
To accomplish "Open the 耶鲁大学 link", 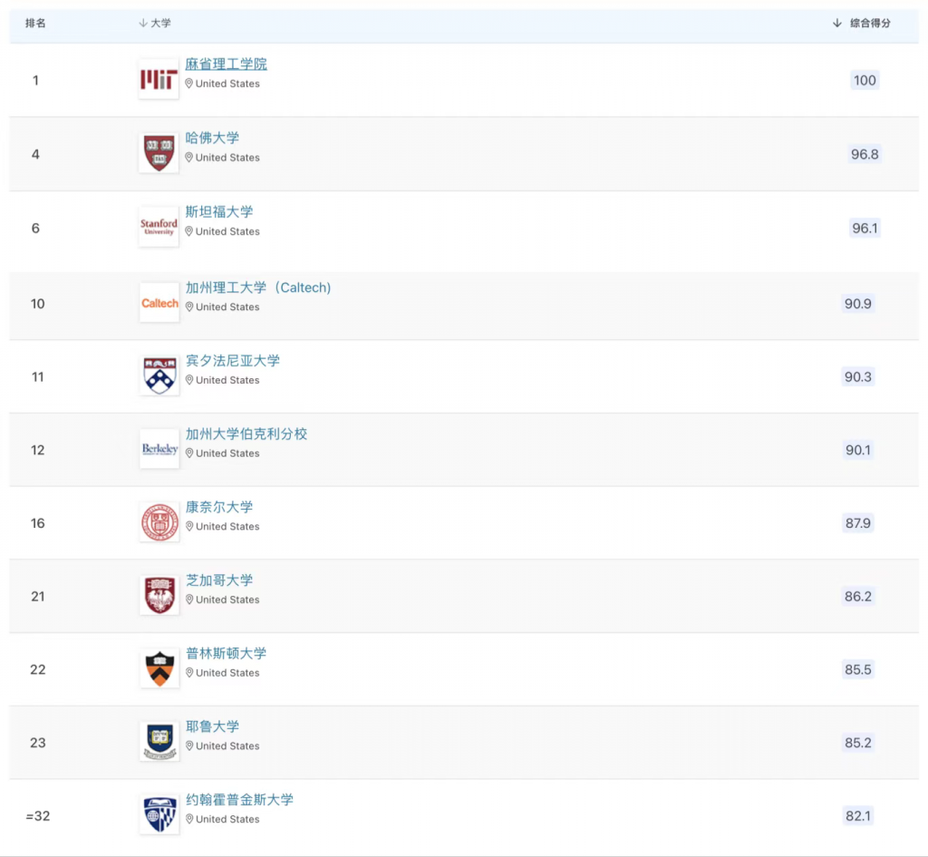I will click(x=212, y=726).
